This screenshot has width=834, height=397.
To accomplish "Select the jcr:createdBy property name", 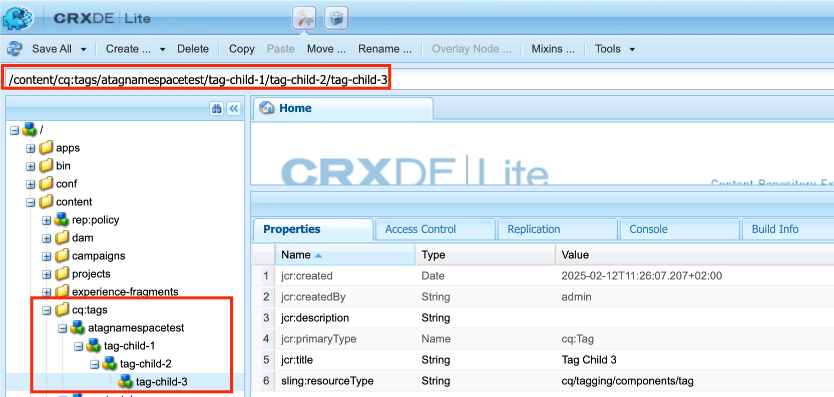I will tap(313, 297).
